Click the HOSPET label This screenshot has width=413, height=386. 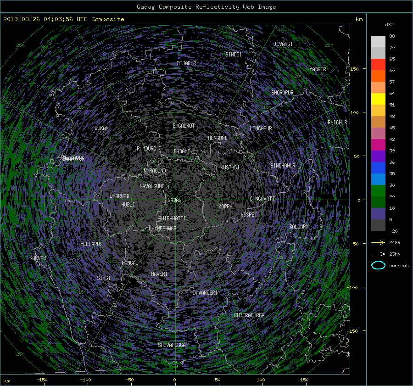coord(248,215)
